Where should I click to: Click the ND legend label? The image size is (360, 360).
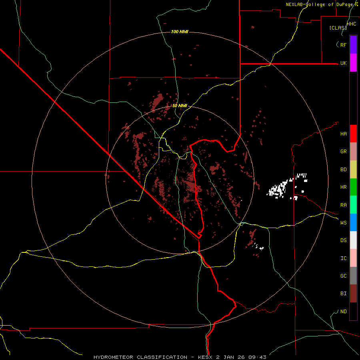tap(343, 312)
